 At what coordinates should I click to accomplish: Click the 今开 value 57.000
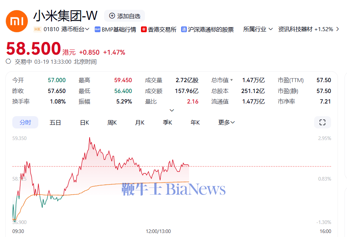coord(57,80)
